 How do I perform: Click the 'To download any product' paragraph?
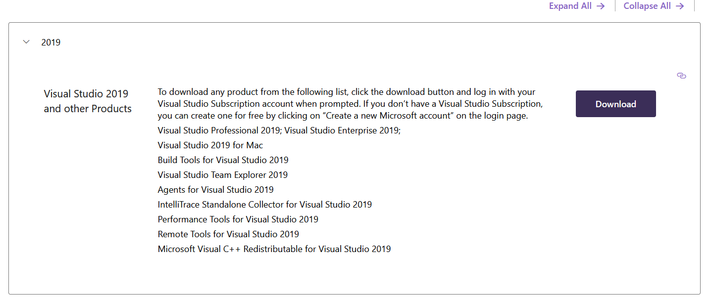[x=351, y=104]
